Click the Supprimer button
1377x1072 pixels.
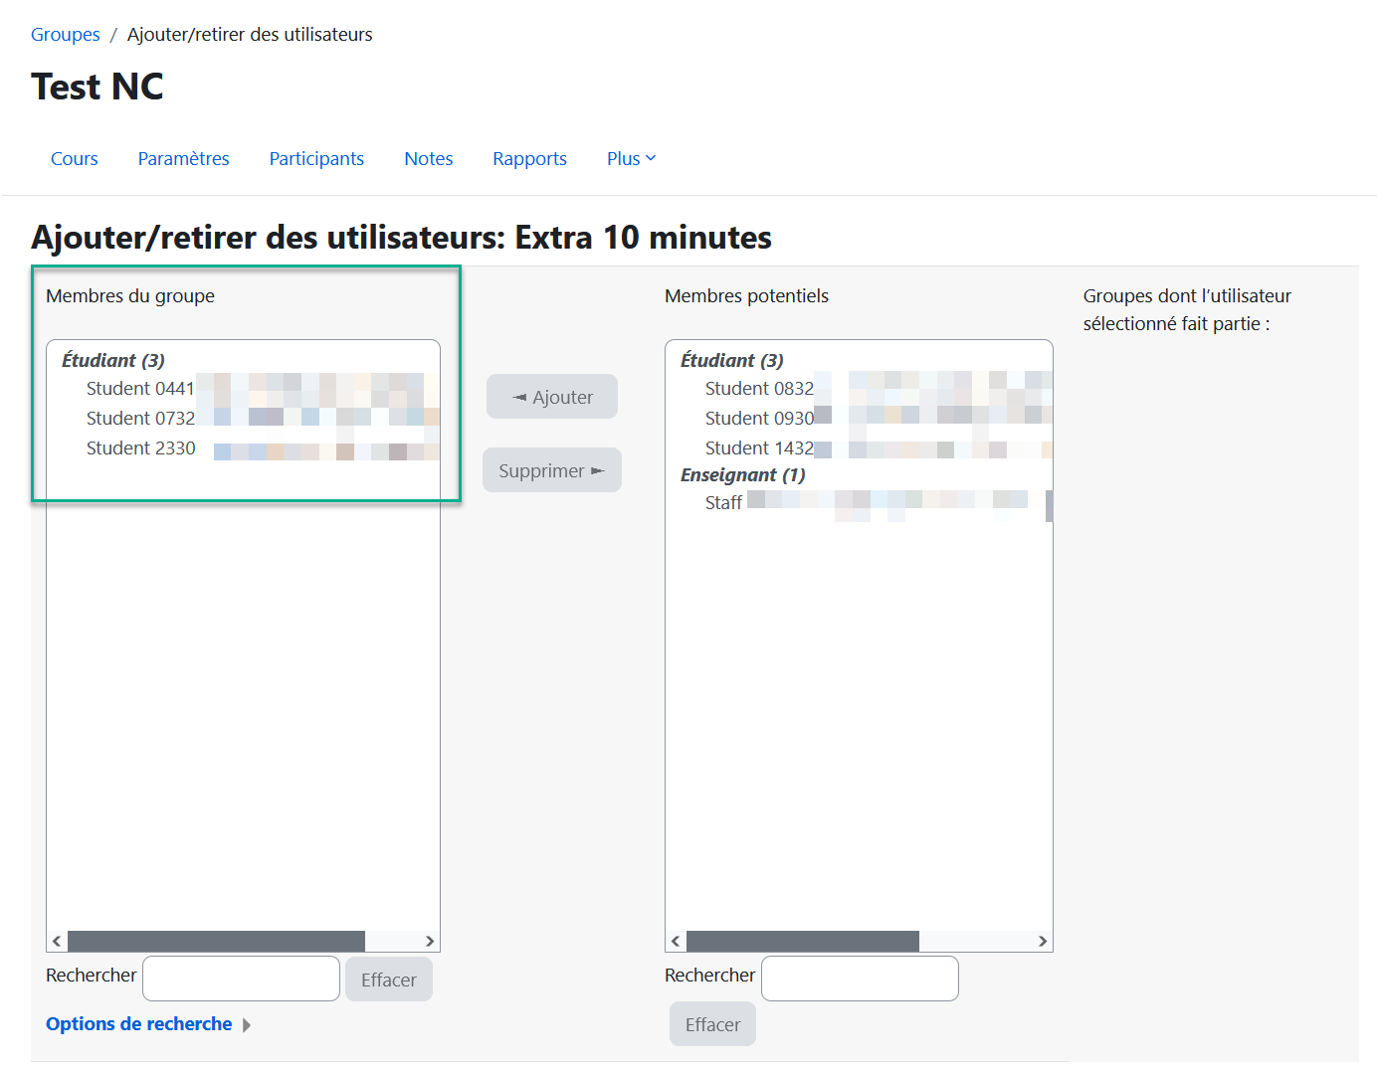[552, 470]
